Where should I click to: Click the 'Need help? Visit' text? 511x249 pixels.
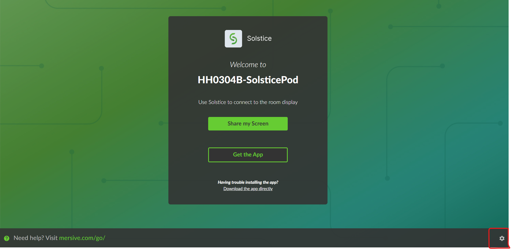36,238
